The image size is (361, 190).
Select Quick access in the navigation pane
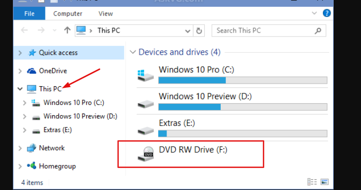[x=58, y=53]
